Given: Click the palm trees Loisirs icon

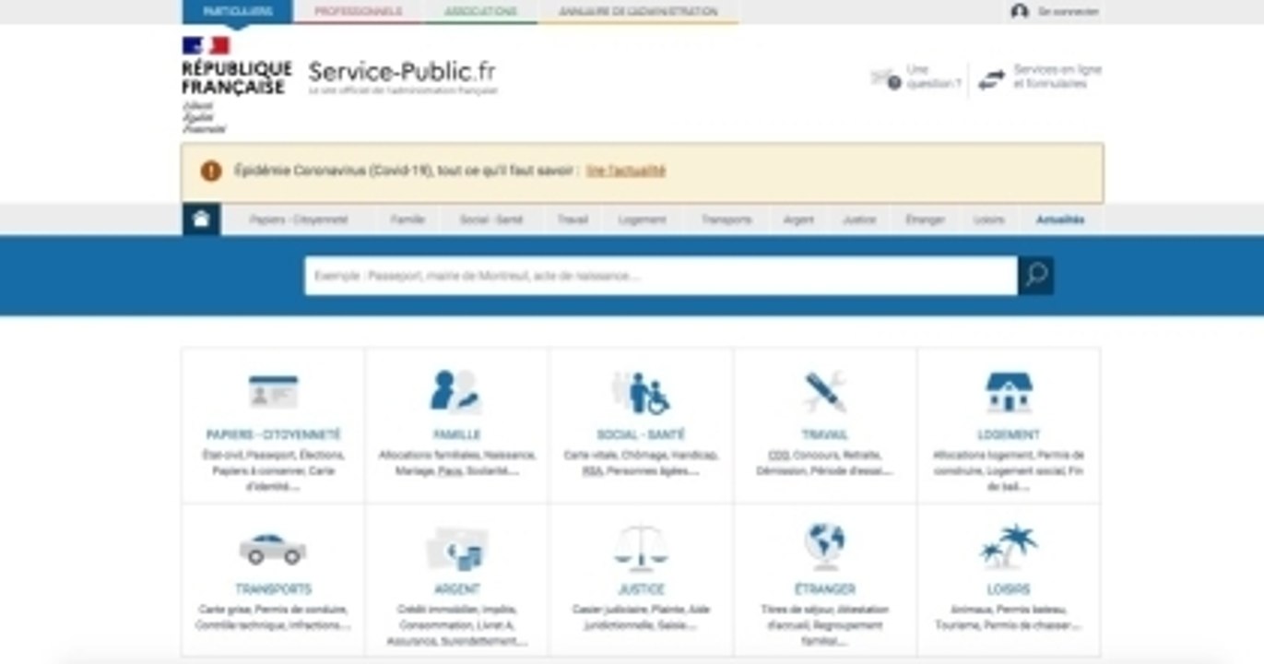Looking at the screenshot, I should point(1009,546).
